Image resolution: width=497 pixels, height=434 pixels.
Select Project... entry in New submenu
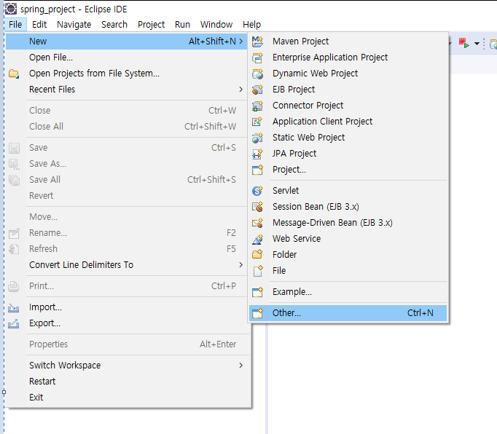348,170
